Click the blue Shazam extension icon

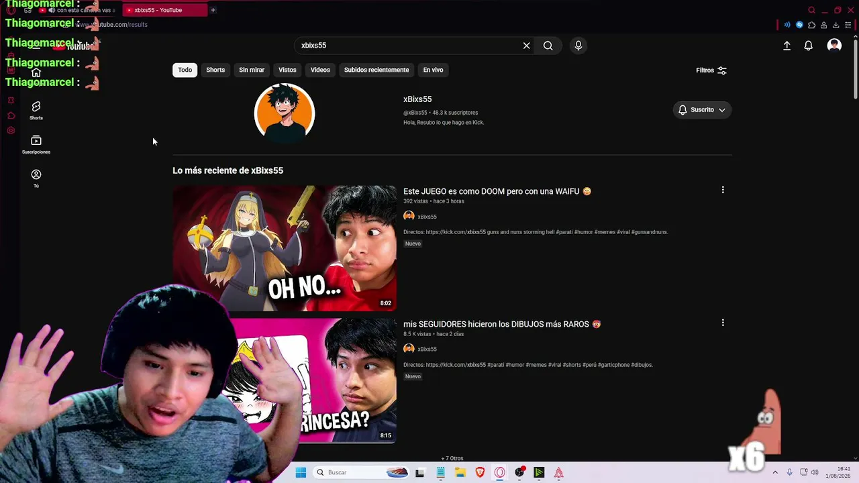pos(799,25)
